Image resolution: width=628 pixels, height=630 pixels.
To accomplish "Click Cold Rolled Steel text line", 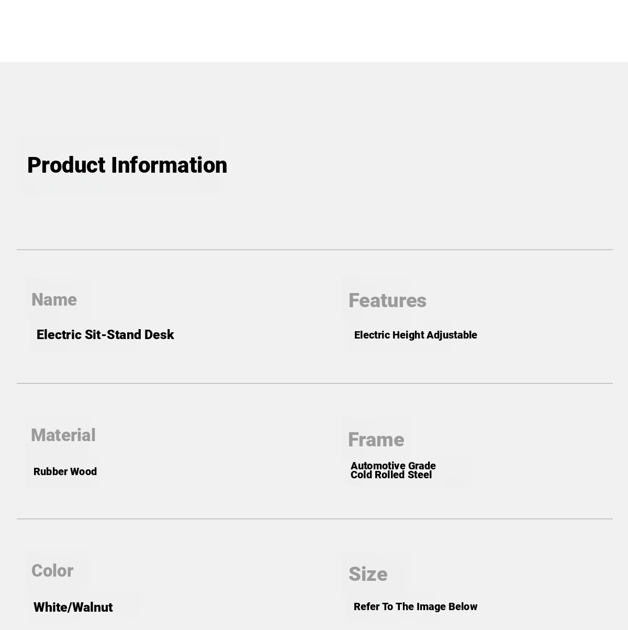I will tap(391, 475).
